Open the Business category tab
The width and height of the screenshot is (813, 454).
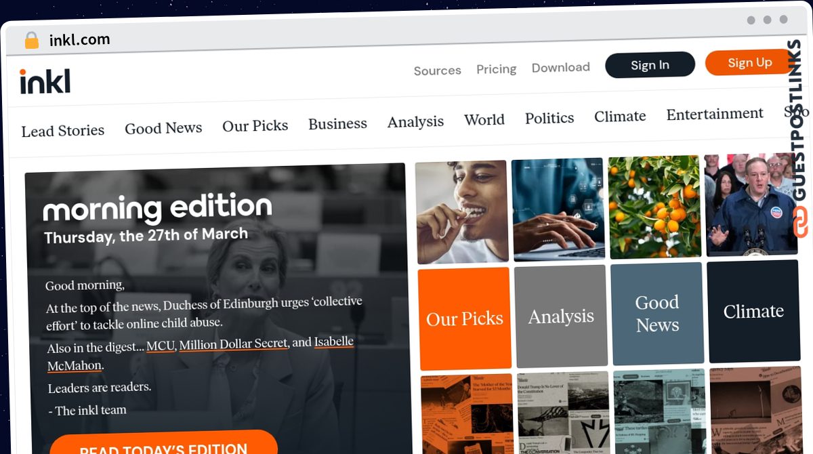337,124
